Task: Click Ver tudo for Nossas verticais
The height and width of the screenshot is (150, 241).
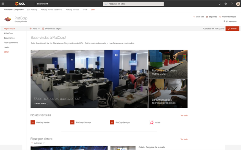Action: [x=184, y=115]
